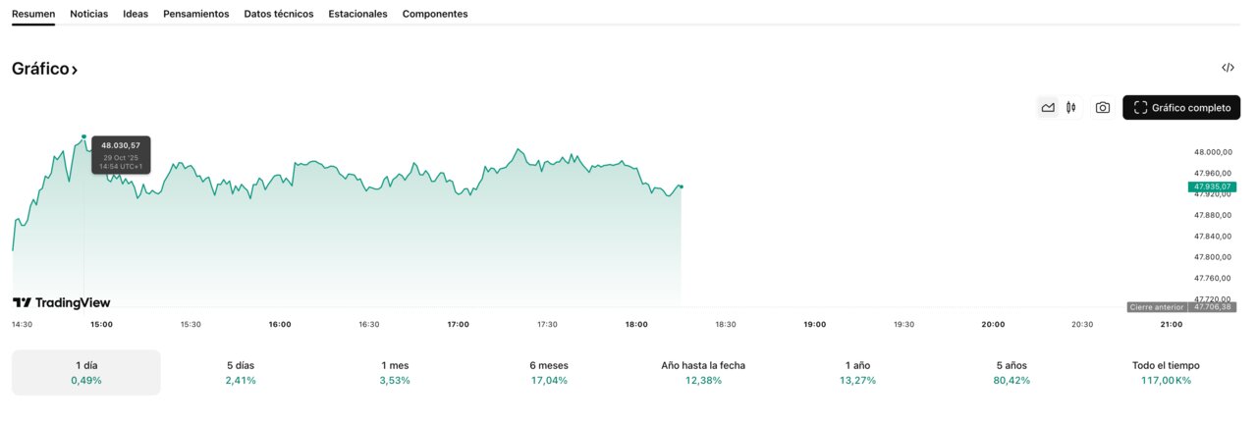1257x426 pixels.
Task: Choose the 6 meses range
Action: pyautogui.click(x=549, y=373)
